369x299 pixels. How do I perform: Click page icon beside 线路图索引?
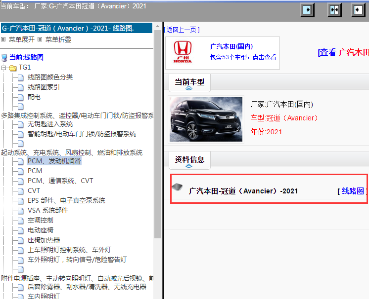click(x=21, y=87)
